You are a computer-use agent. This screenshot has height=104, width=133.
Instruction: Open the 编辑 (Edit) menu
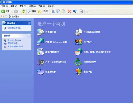[14, 6]
